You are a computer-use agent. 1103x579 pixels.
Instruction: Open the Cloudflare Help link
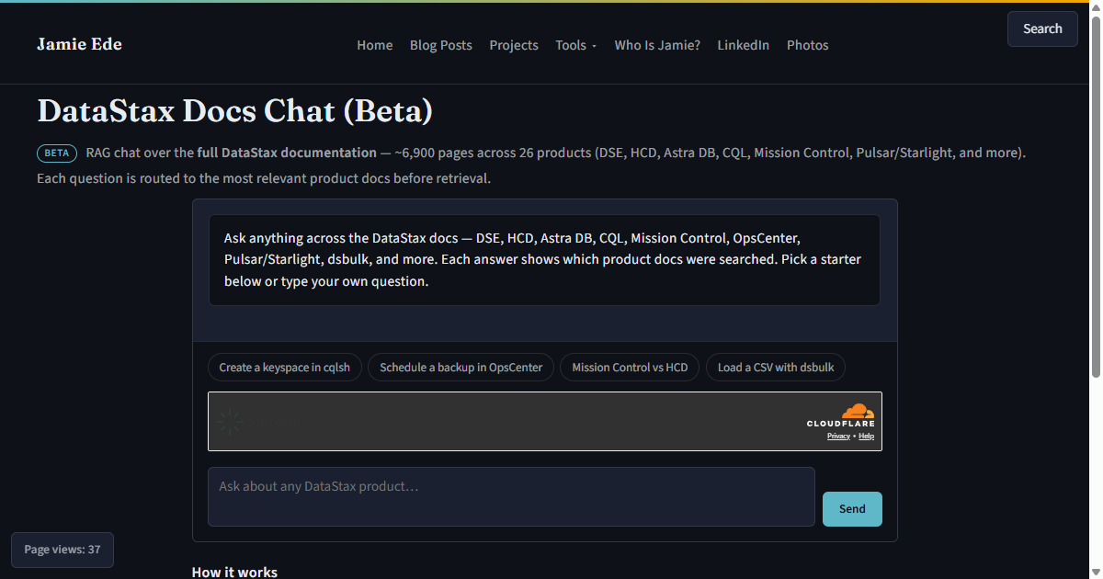(867, 437)
